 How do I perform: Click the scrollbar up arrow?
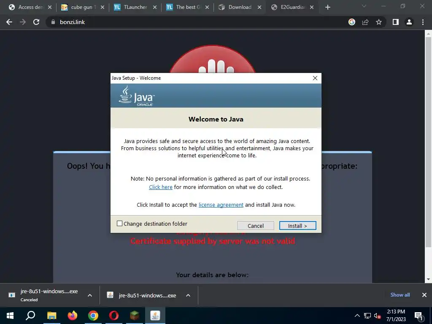coord(428,34)
